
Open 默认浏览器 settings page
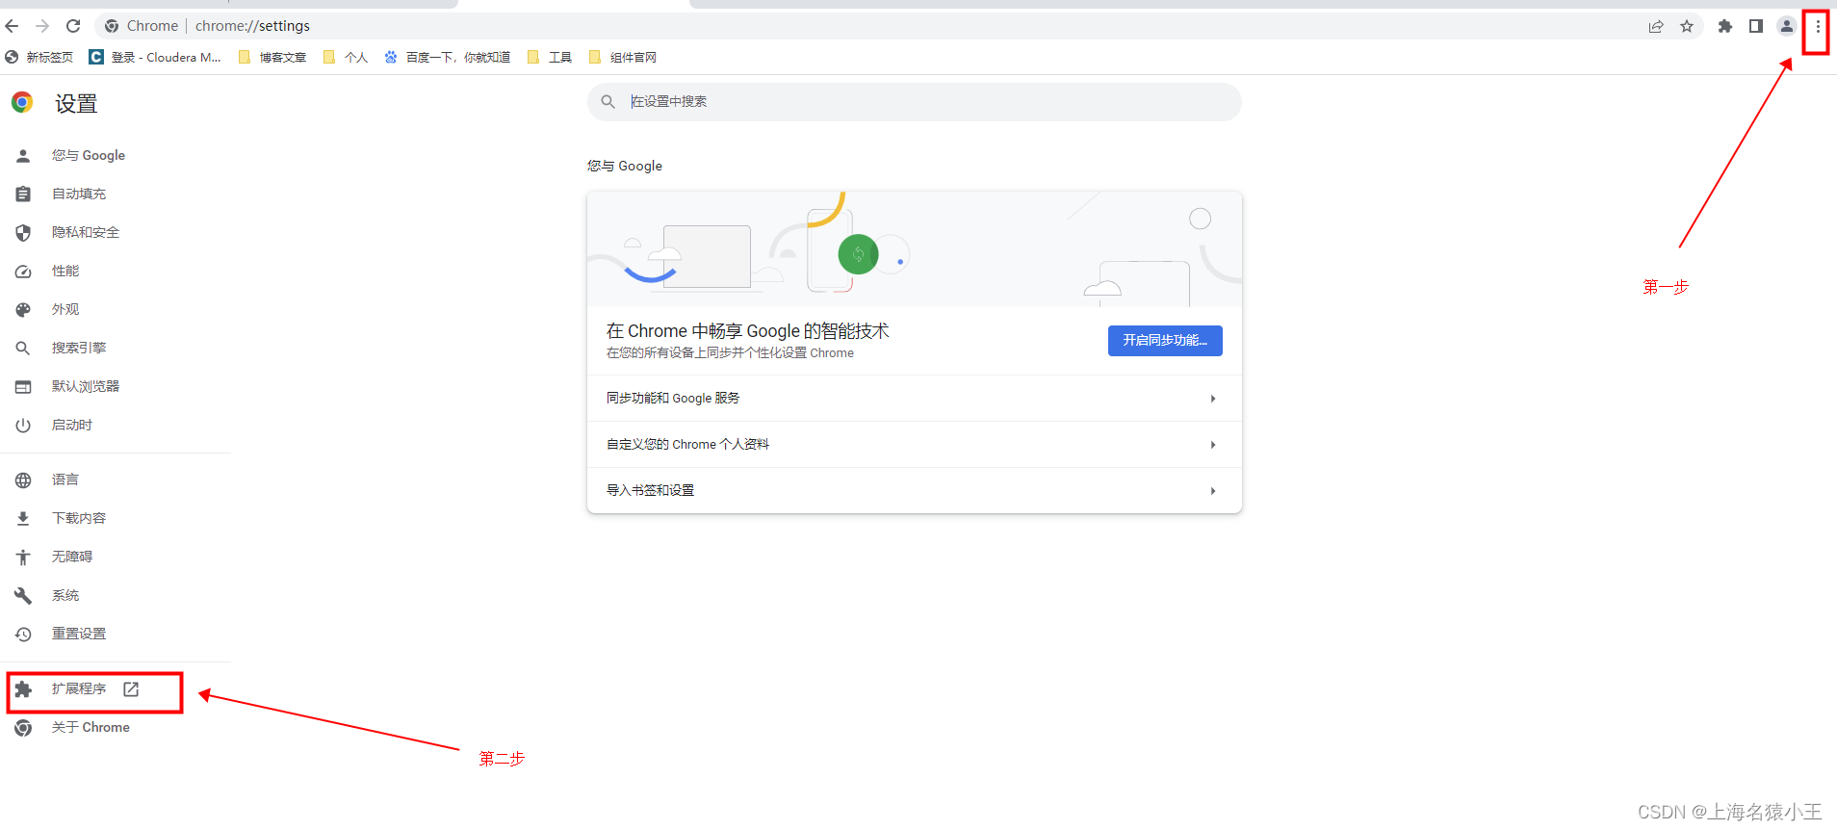[x=86, y=386]
